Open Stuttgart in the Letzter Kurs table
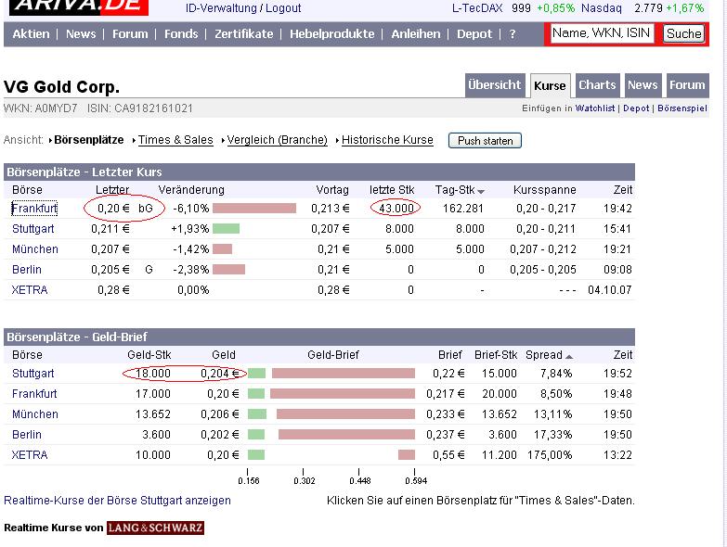Viewport: 727px width, 547px height. [32, 229]
